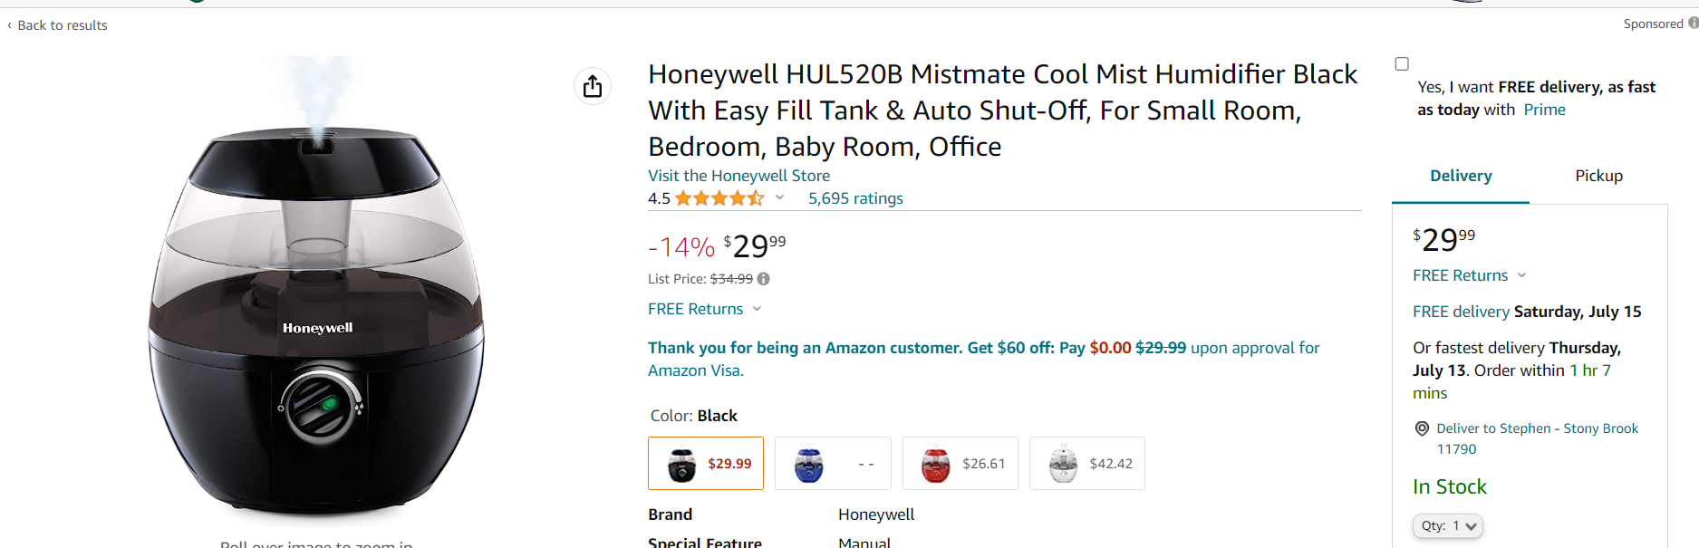The height and width of the screenshot is (548, 1699).
Task: Click the main humidifier product image
Action: [317, 308]
